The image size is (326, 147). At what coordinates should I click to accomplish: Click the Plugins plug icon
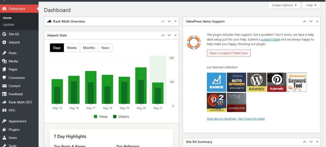point(4,130)
